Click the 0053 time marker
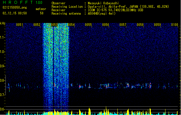The height and width of the screenshot is (115, 181). click(54, 25)
